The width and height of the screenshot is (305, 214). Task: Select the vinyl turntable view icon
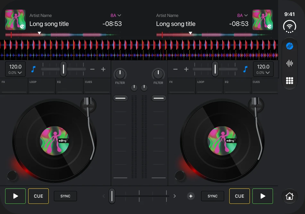click(x=290, y=46)
